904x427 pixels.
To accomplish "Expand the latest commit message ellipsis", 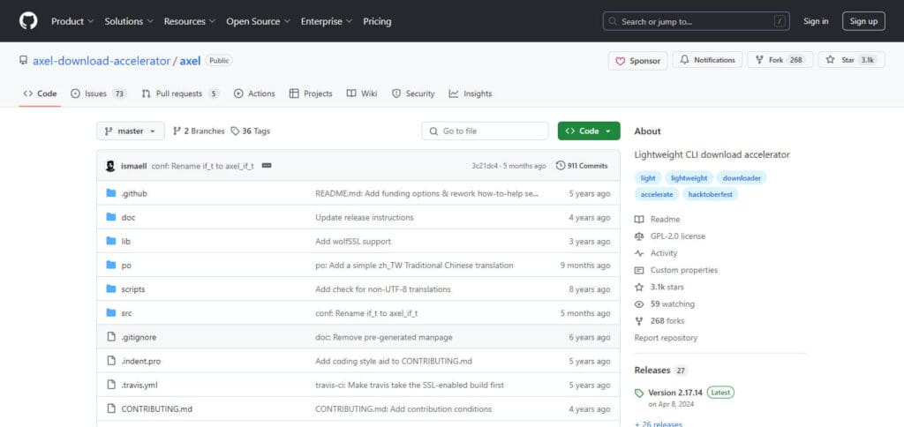I will click(267, 166).
